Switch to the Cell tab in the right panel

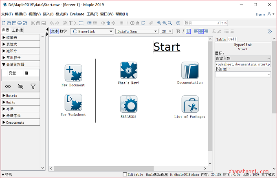click(x=232, y=39)
